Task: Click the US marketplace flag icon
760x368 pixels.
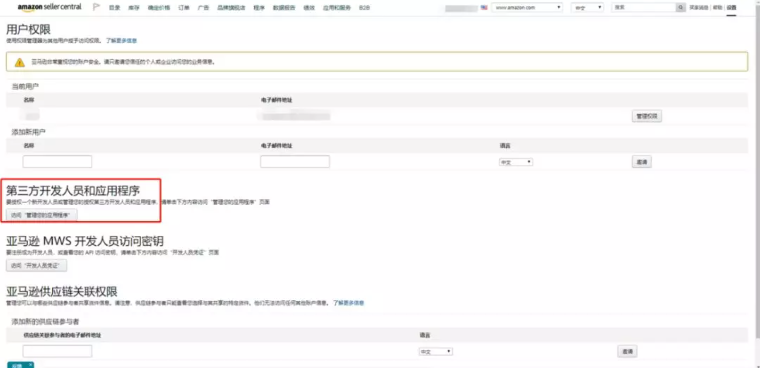Action: point(484,8)
